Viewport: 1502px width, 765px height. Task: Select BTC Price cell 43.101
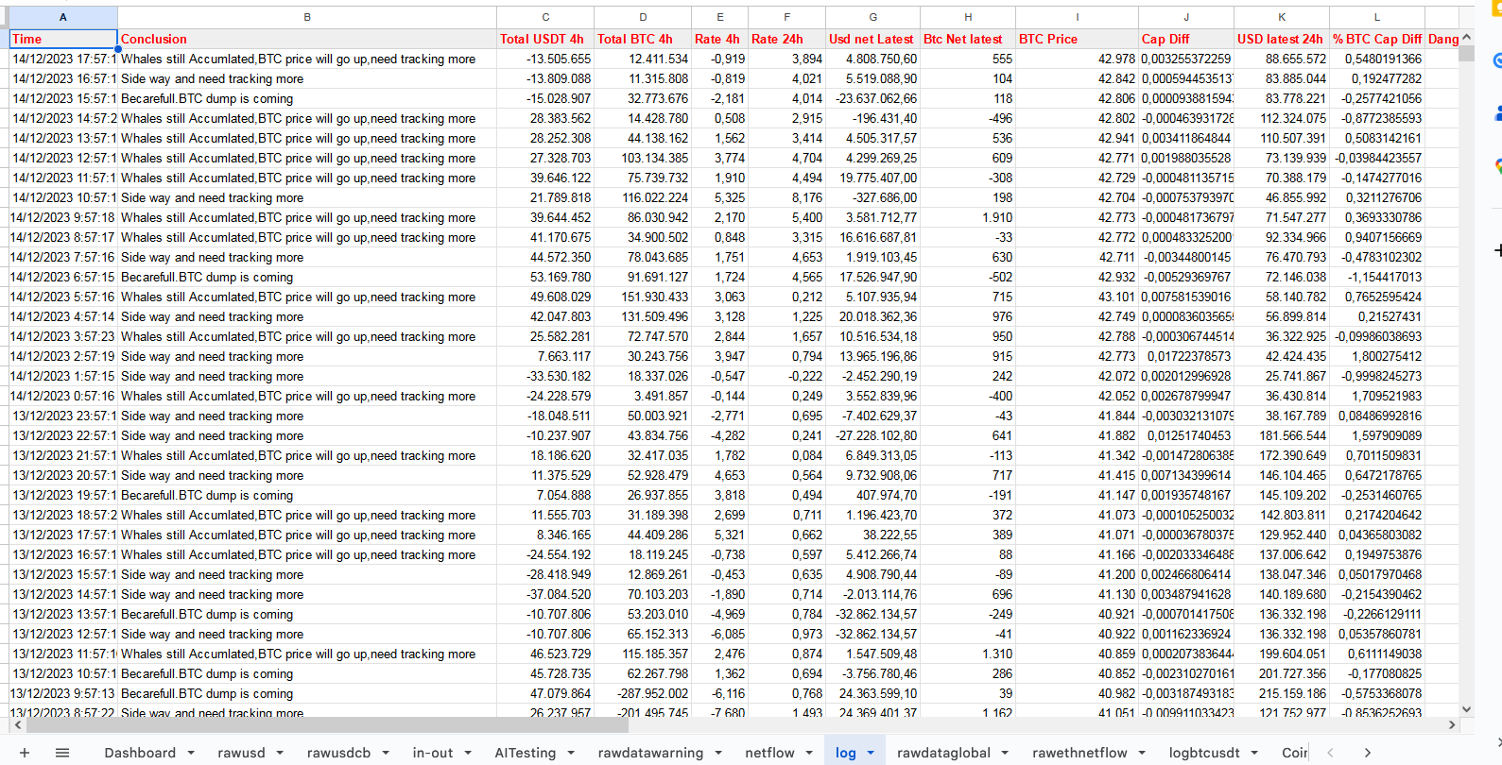[x=1077, y=297]
